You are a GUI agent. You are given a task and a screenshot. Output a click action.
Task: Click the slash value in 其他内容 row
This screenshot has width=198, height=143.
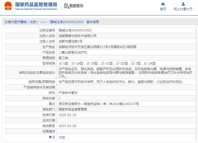click(x=59, y=98)
